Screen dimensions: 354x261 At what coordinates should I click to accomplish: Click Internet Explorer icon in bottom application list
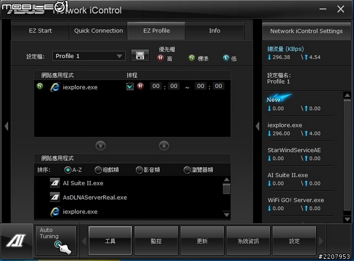tap(55, 212)
